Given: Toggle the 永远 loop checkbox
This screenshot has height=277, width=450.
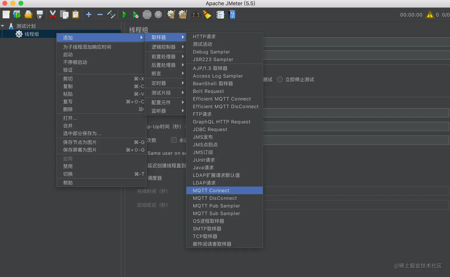Looking at the screenshot, I should point(174,140).
